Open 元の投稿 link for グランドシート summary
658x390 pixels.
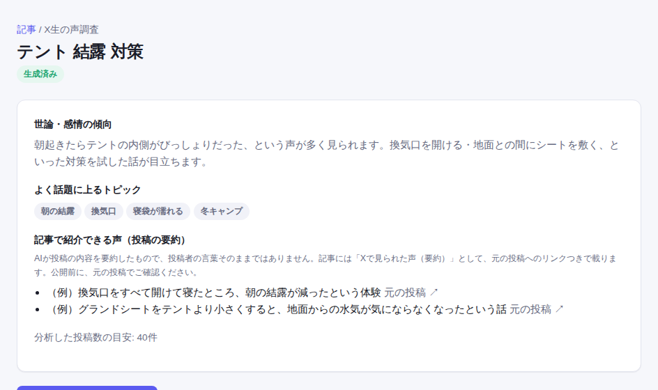536,309
